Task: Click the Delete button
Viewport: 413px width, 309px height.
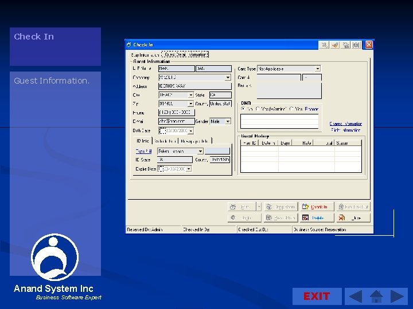Action: click(x=317, y=218)
